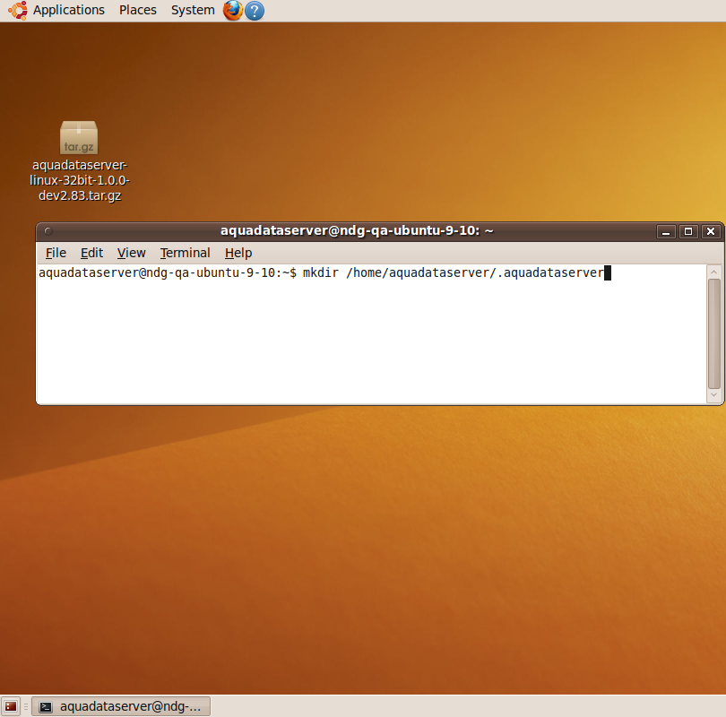This screenshot has width=726, height=717.
Task: Minimize the terminal window
Action: (x=666, y=231)
